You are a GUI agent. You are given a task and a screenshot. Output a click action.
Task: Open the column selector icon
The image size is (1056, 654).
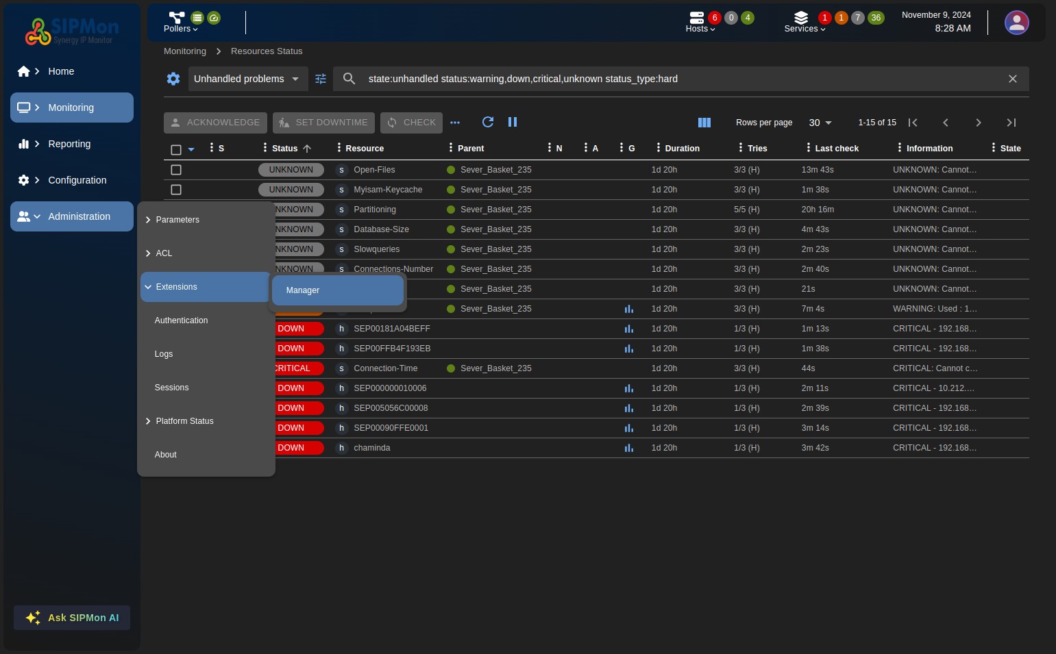pos(704,123)
